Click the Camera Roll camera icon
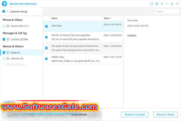 [x=8, y=26]
